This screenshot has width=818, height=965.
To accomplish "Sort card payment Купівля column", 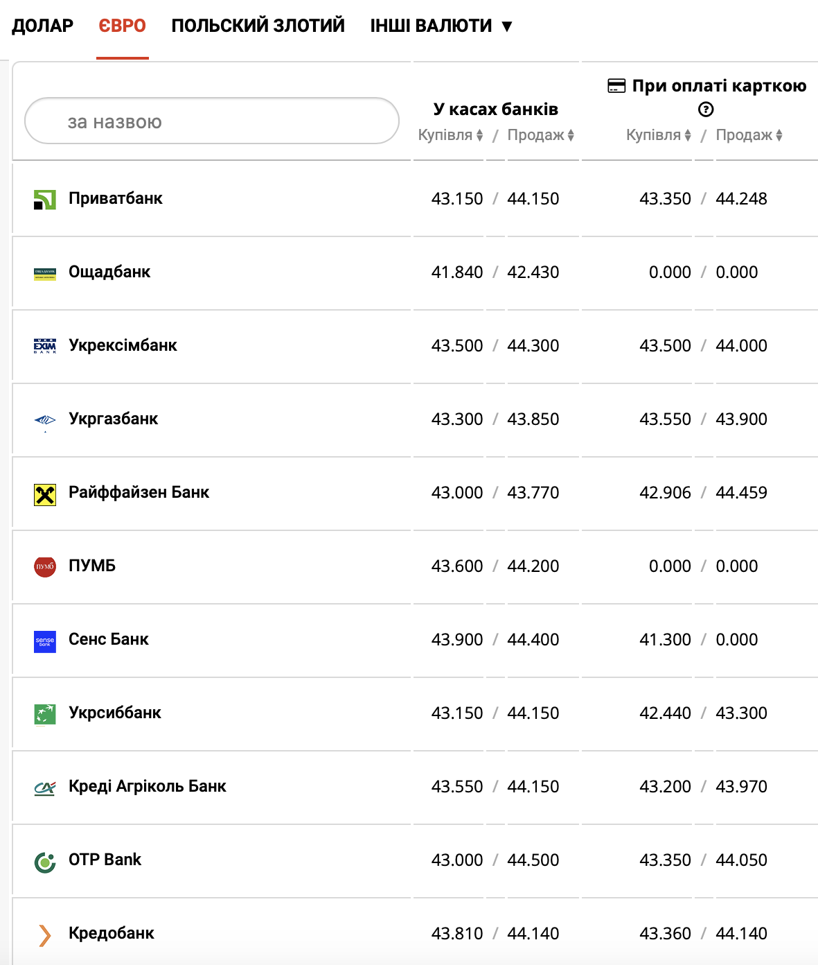I will point(659,135).
